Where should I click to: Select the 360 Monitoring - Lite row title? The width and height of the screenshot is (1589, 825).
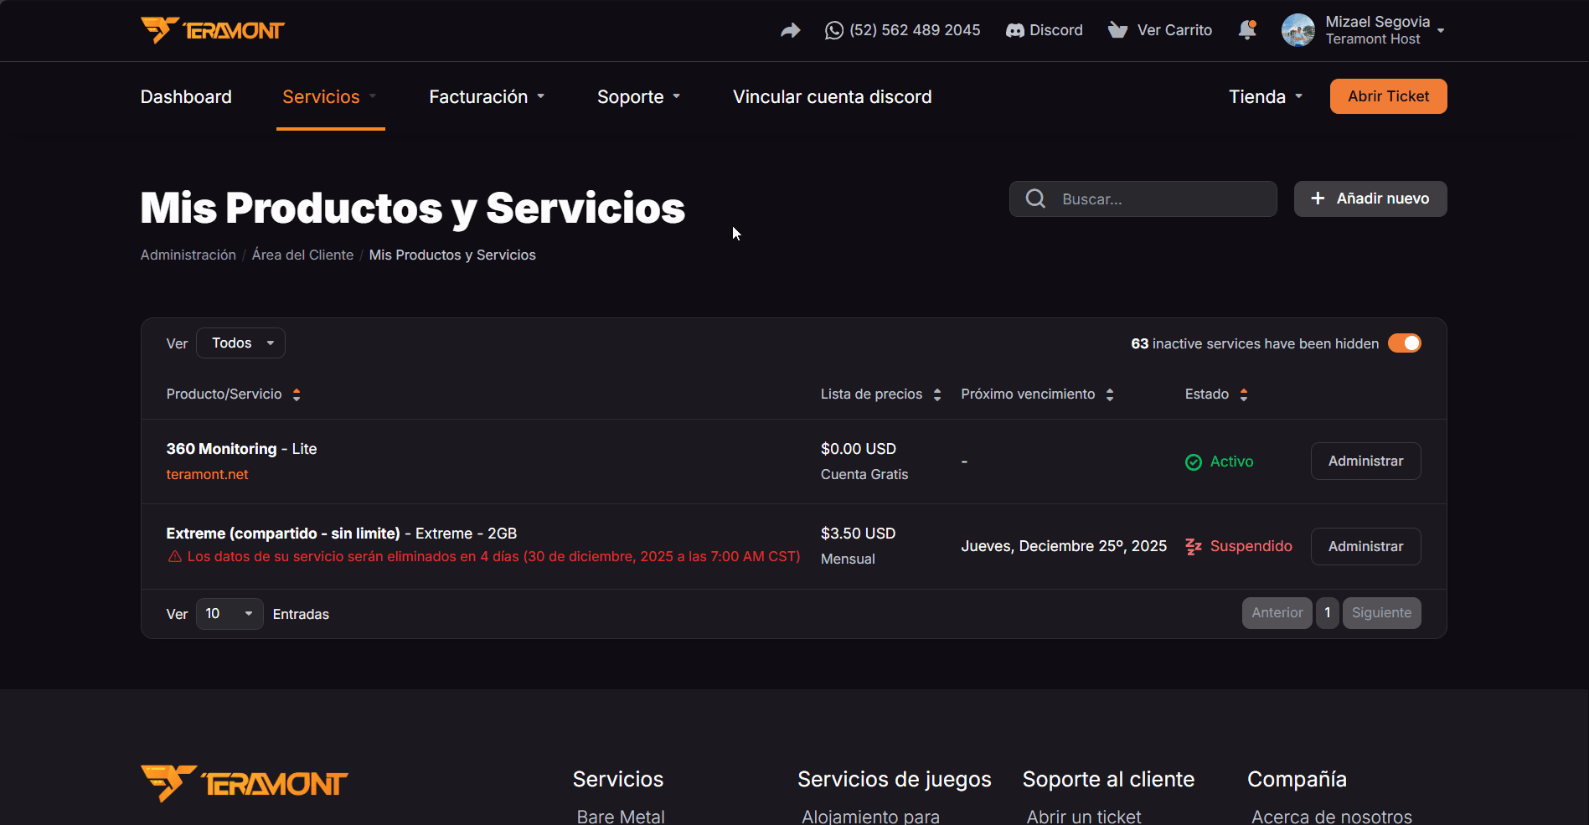coord(241,449)
